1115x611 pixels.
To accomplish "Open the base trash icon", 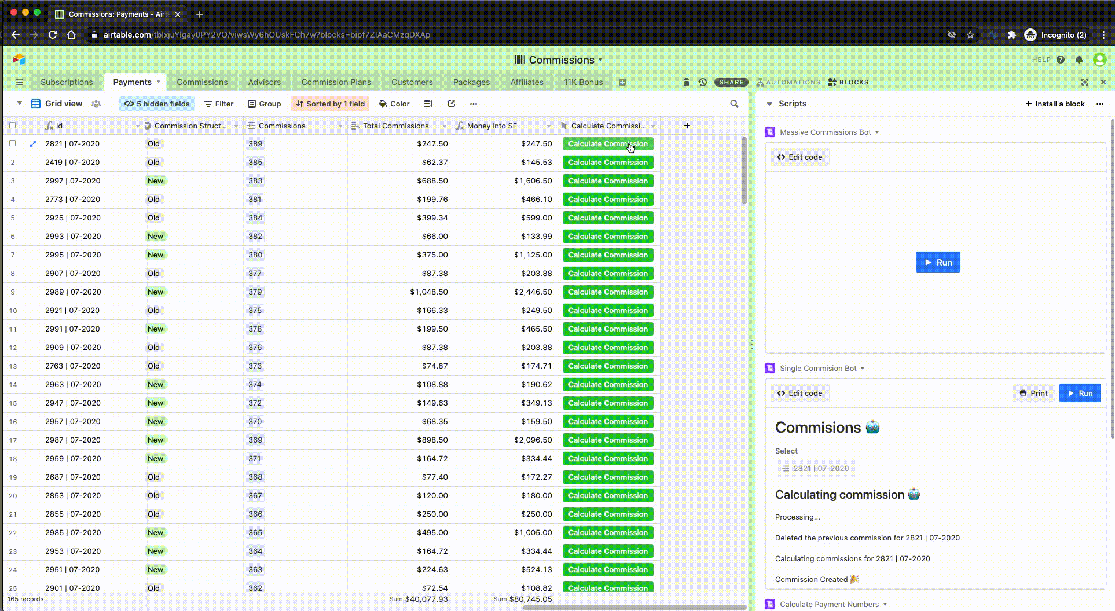I will point(687,82).
